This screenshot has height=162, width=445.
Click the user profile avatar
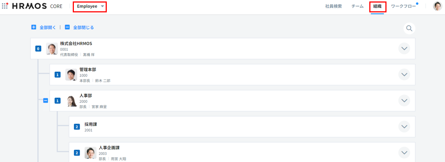click(x=437, y=6)
